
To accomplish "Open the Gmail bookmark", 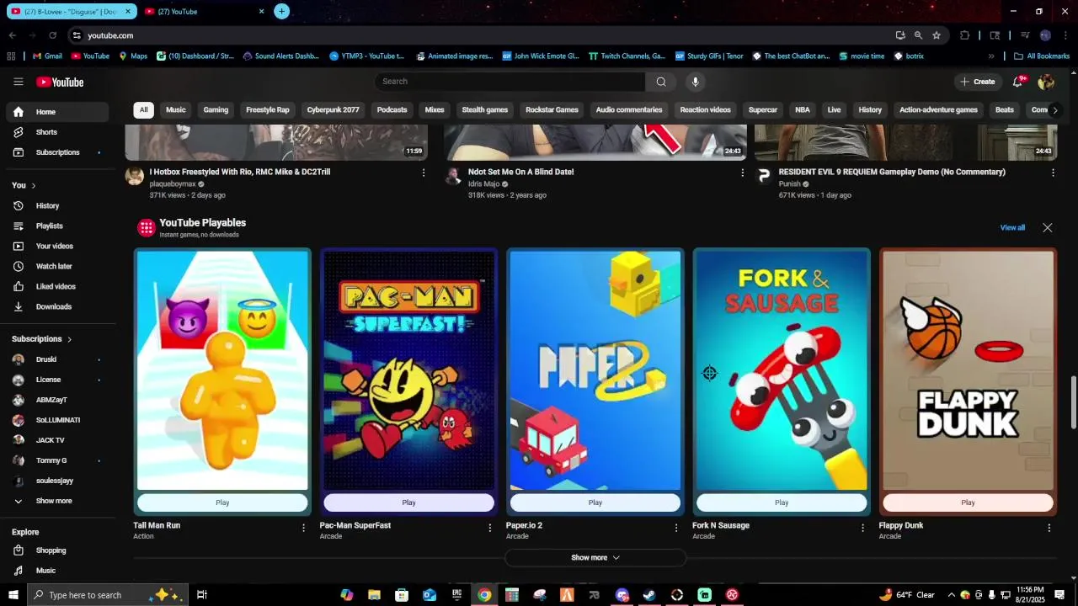I will (x=47, y=56).
